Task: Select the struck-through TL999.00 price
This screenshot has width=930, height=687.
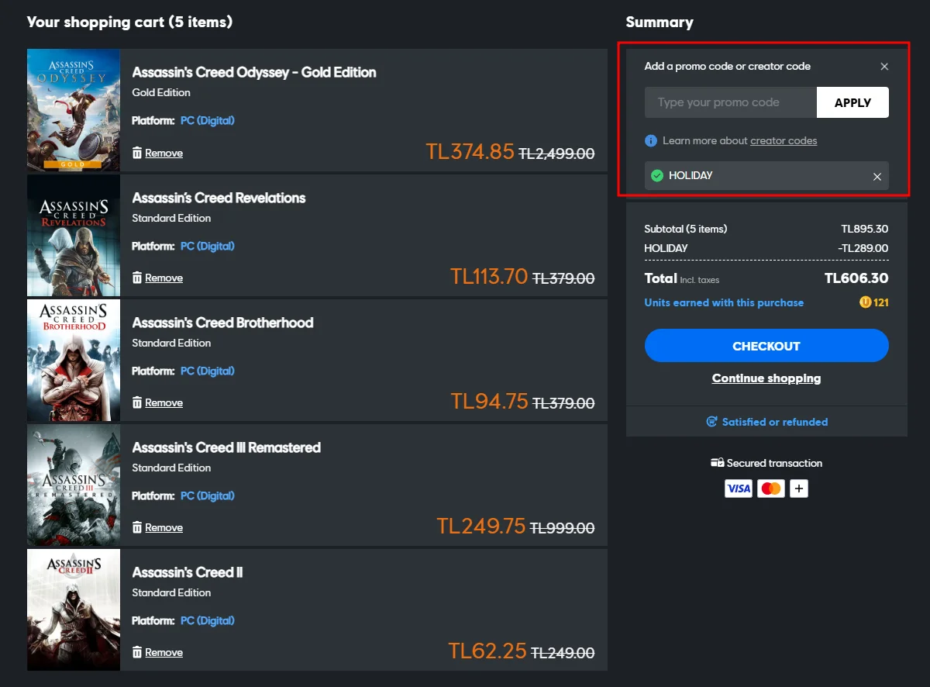Action: click(562, 529)
